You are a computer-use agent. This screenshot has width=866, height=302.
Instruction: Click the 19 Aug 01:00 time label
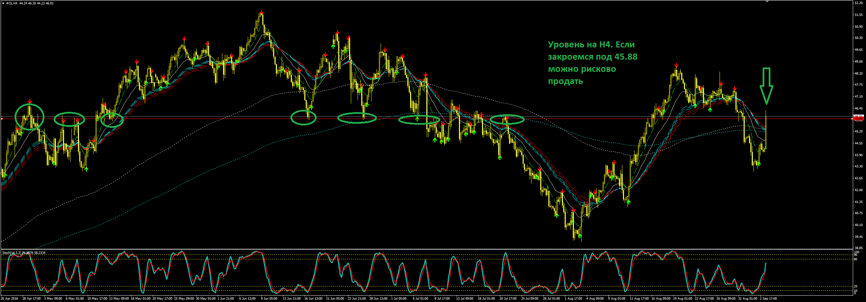683,299
